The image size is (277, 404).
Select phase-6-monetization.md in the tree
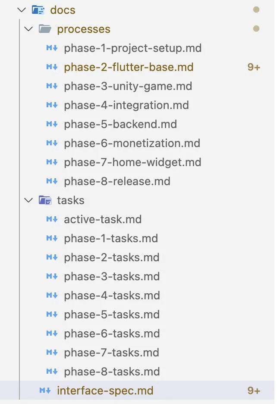tap(132, 143)
